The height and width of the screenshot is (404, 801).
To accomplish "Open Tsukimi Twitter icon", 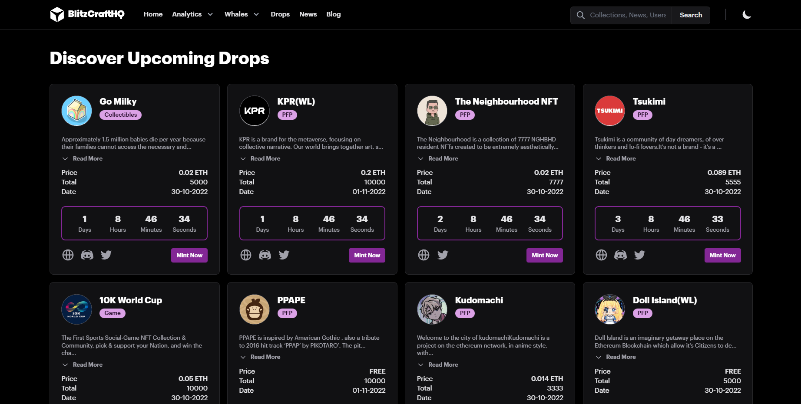I will tap(640, 255).
